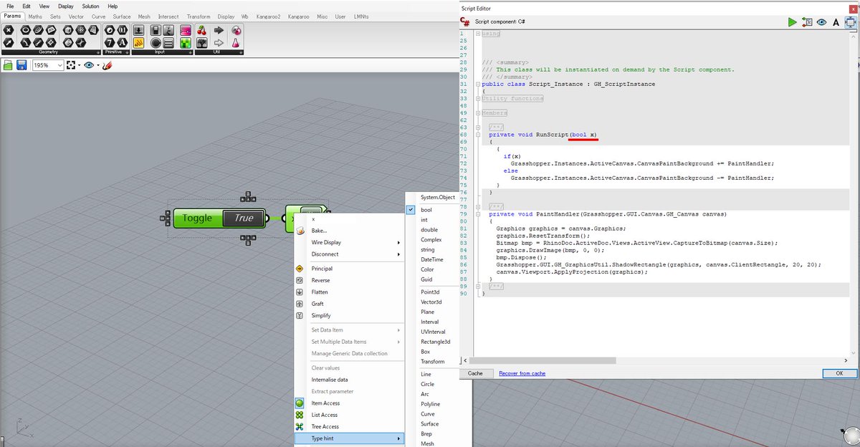Click the eye preview icon in canvas toolbar

tap(89, 65)
